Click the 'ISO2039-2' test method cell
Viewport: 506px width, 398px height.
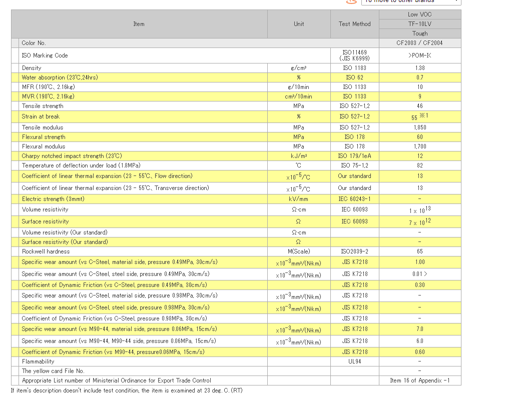pyautogui.click(x=355, y=251)
